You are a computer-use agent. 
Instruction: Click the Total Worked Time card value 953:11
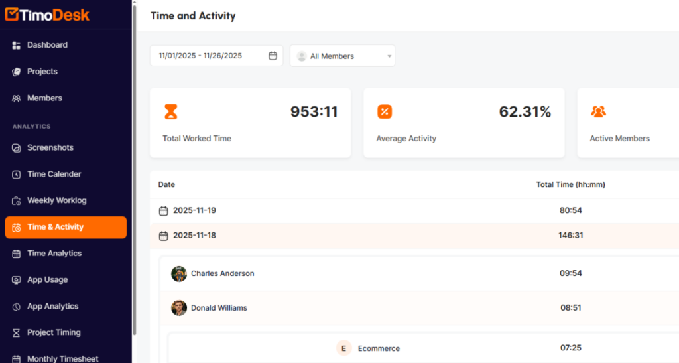coord(314,111)
